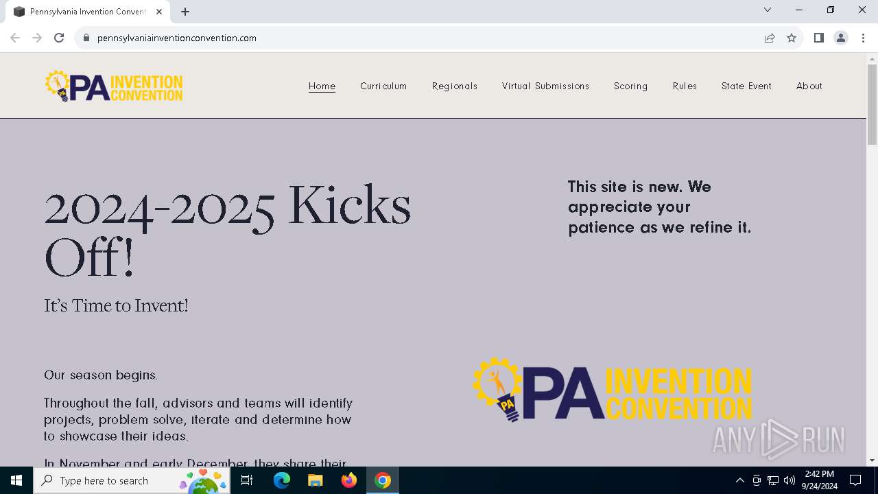Click the browser forward arrow
878x494 pixels.
click(37, 38)
